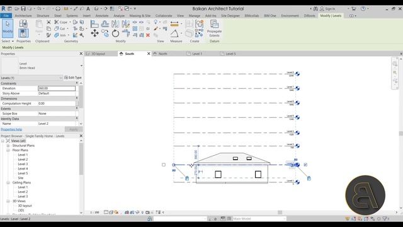Close the South view tab
Screen dimensions: 403x227
(x=149, y=54)
